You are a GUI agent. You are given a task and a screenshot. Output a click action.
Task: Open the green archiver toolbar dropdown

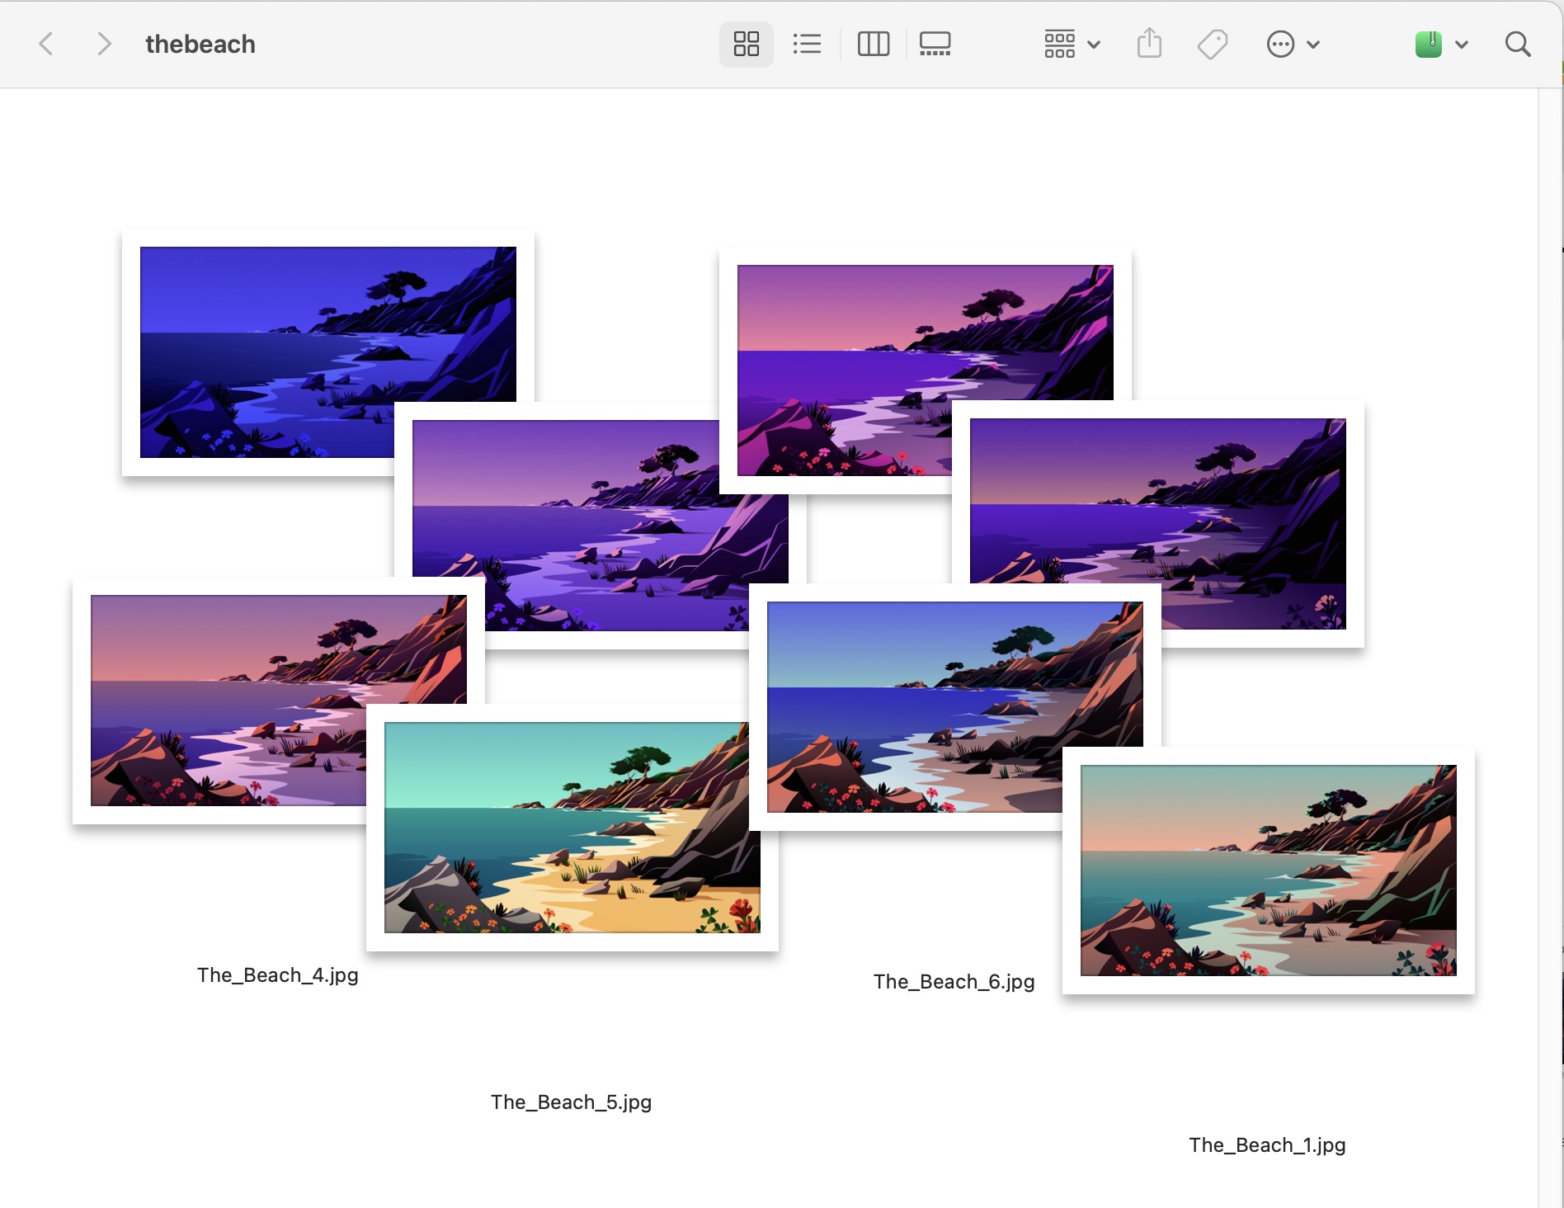pyautogui.click(x=1441, y=44)
